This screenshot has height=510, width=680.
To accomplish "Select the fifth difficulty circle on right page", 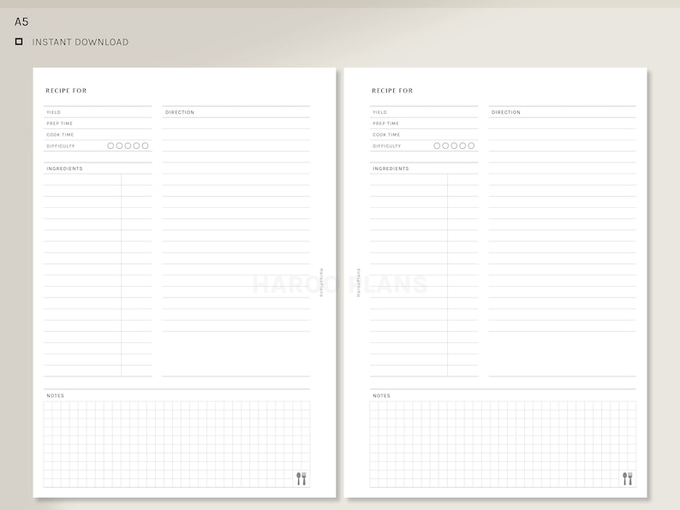I will pyautogui.click(x=471, y=146).
